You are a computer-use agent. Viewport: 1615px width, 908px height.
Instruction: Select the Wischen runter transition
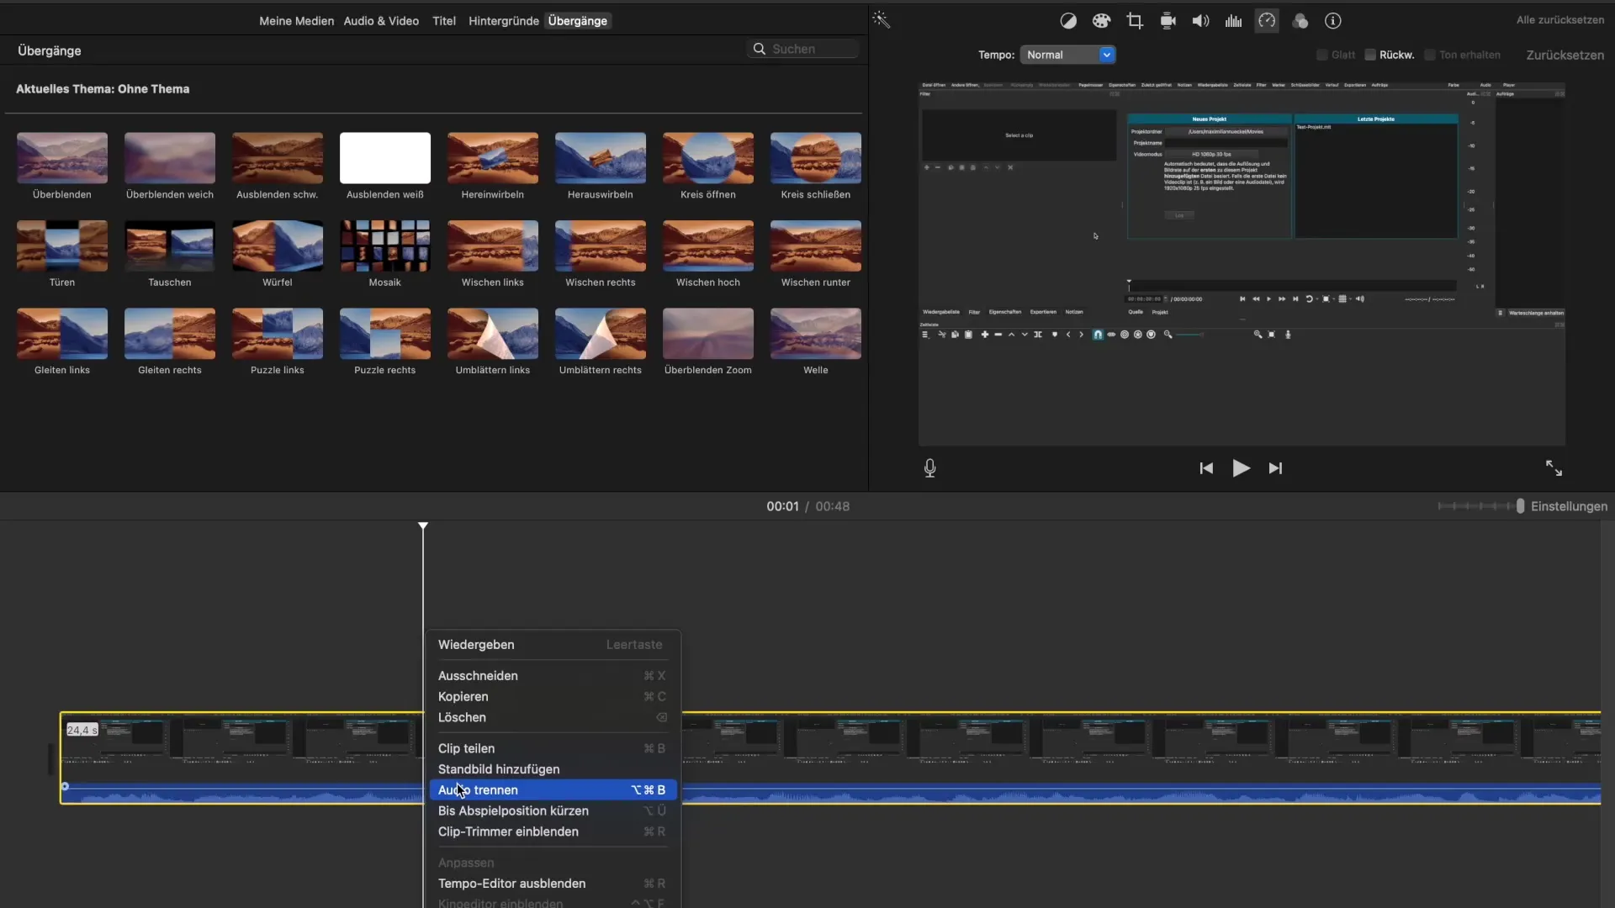pyautogui.click(x=816, y=245)
